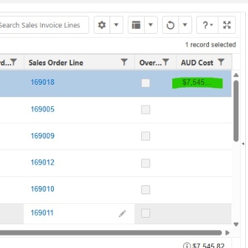248x248 pixels.
Task: Open sales order line 169009
Action: pos(43,136)
